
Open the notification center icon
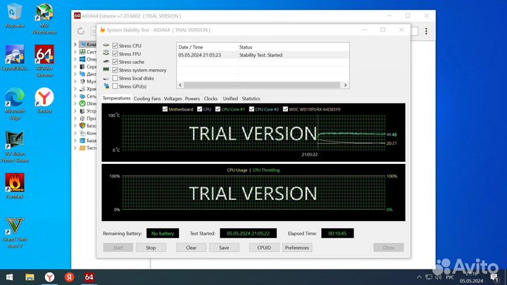(494, 277)
